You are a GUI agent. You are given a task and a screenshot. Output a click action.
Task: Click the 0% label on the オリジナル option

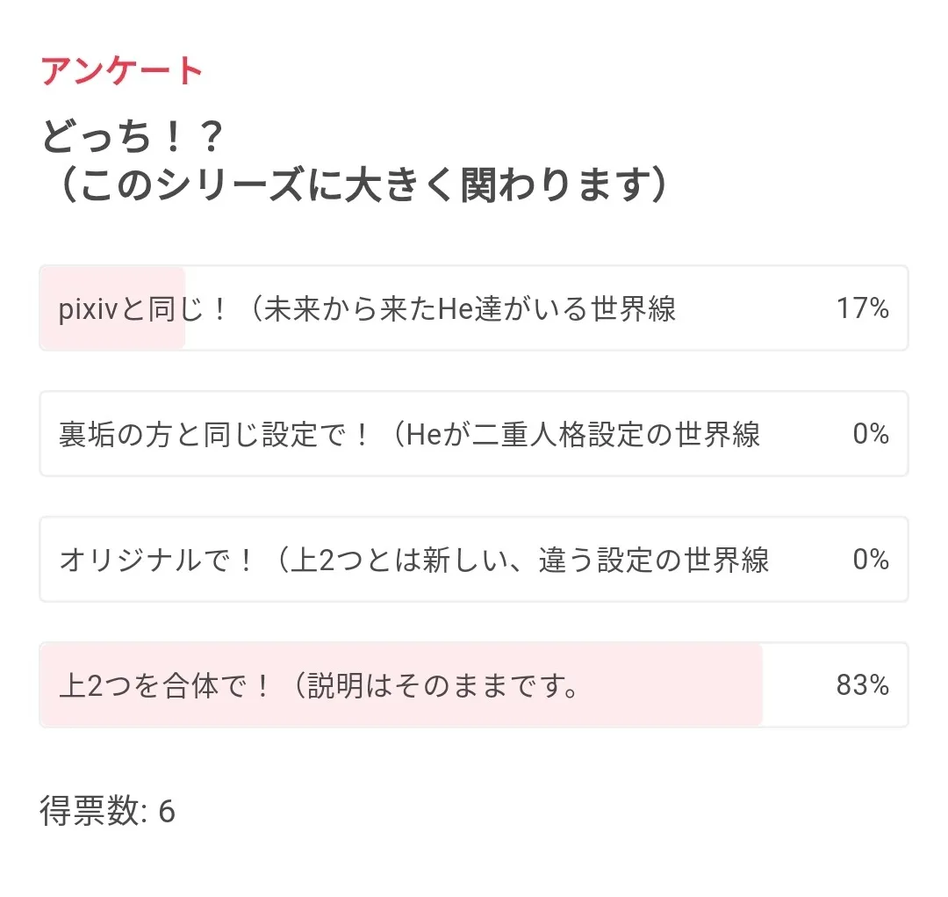(x=871, y=560)
